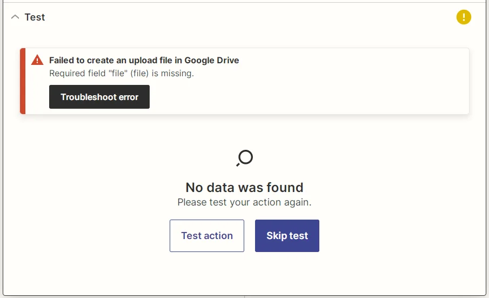The image size is (489, 298).
Task: Click the empty header area right of Test
Action: coord(243,17)
